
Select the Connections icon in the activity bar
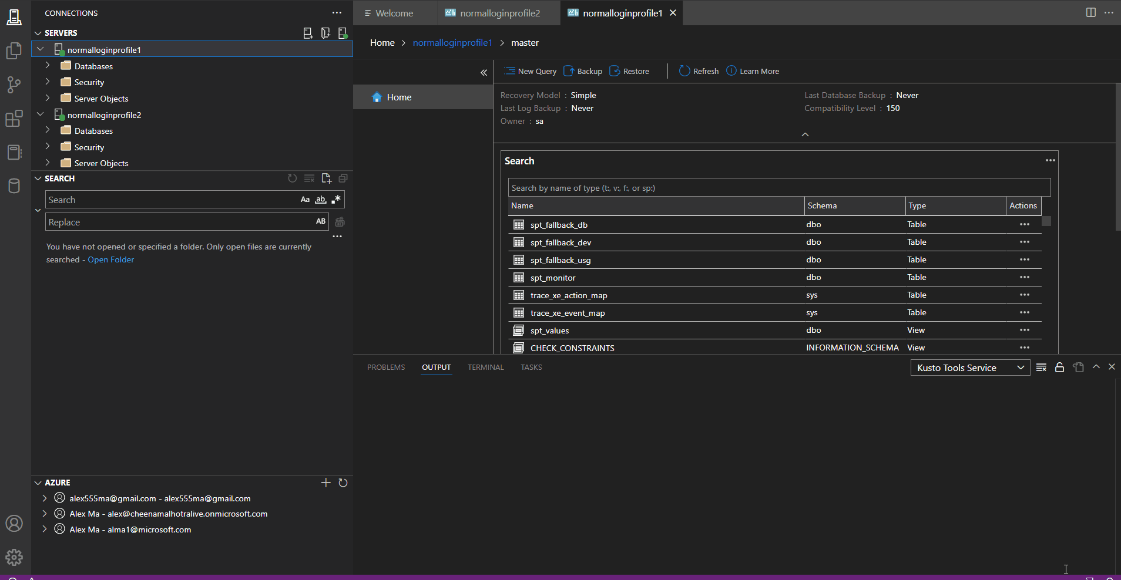pyautogui.click(x=14, y=17)
